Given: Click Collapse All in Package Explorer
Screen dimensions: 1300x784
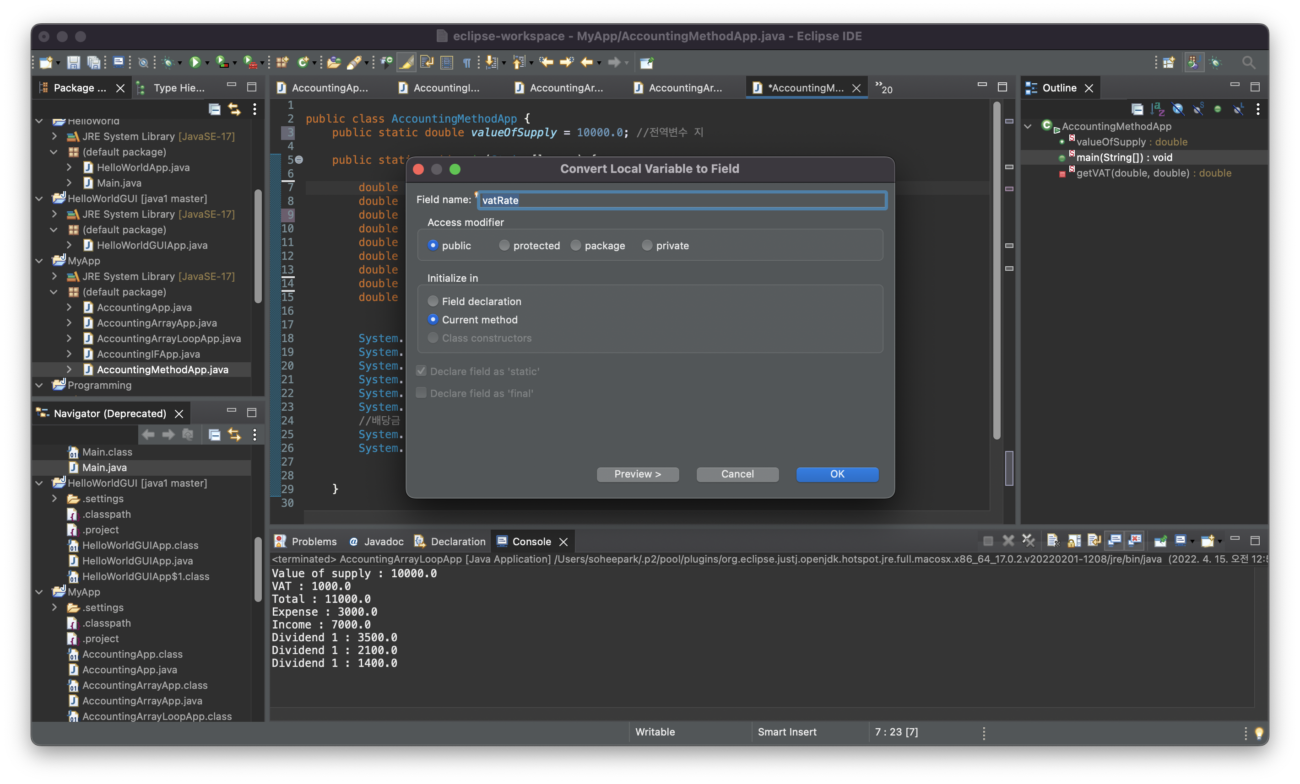Looking at the screenshot, I should (214, 109).
